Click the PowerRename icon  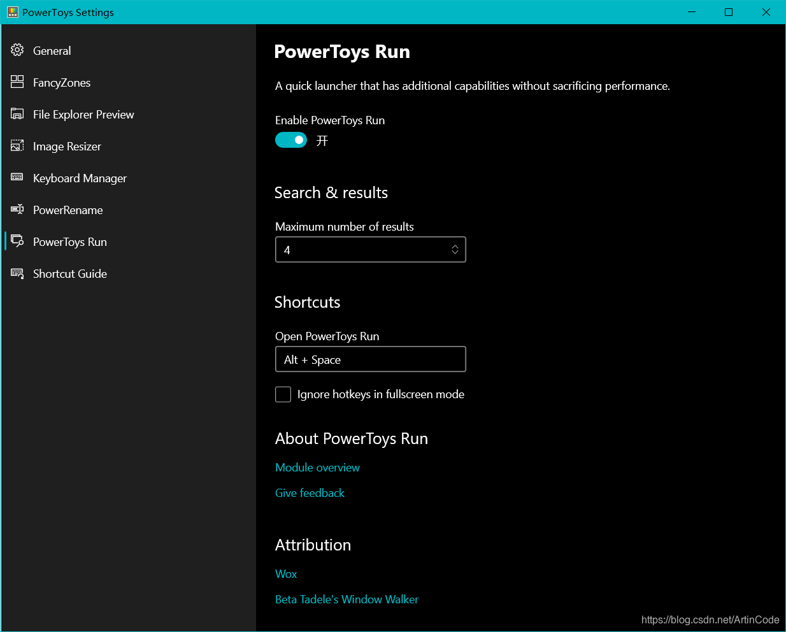(x=17, y=209)
